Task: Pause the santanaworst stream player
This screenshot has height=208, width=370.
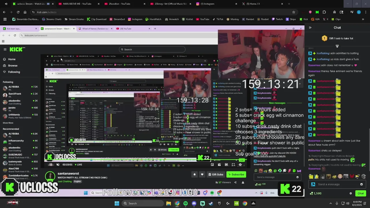Action: coord(51,165)
